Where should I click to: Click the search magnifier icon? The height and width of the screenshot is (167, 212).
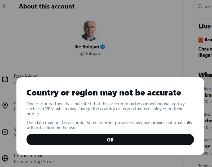pos(200,6)
